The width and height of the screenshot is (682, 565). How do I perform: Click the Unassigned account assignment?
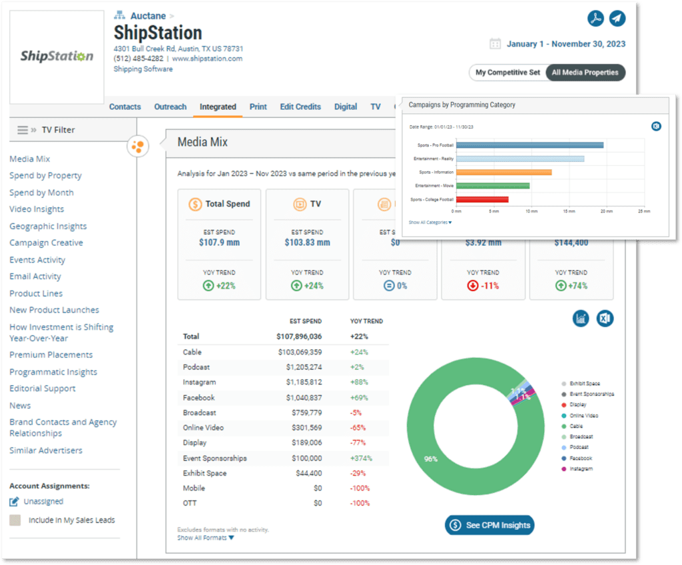(43, 502)
